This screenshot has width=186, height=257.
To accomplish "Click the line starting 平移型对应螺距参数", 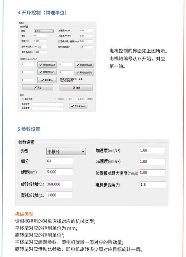I will (69, 242).
